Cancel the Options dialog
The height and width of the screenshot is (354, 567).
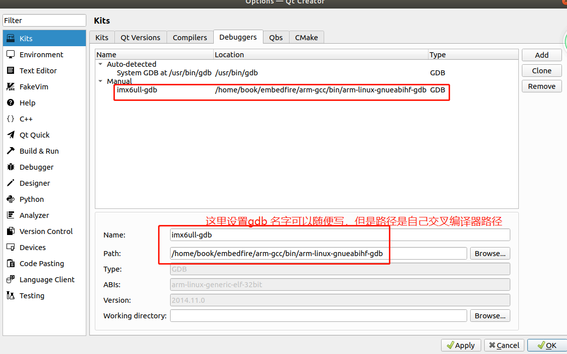(x=504, y=345)
